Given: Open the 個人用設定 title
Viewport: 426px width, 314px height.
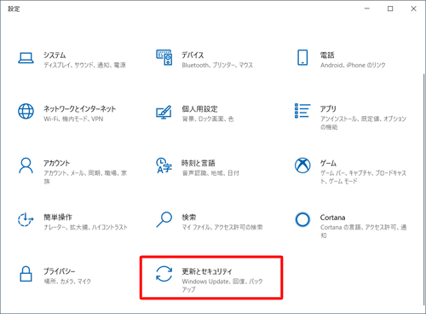Looking at the screenshot, I should tap(199, 108).
